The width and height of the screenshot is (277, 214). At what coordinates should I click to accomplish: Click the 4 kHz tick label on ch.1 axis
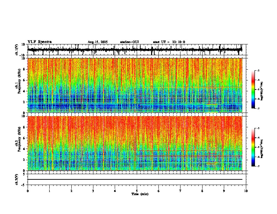point(24,91)
